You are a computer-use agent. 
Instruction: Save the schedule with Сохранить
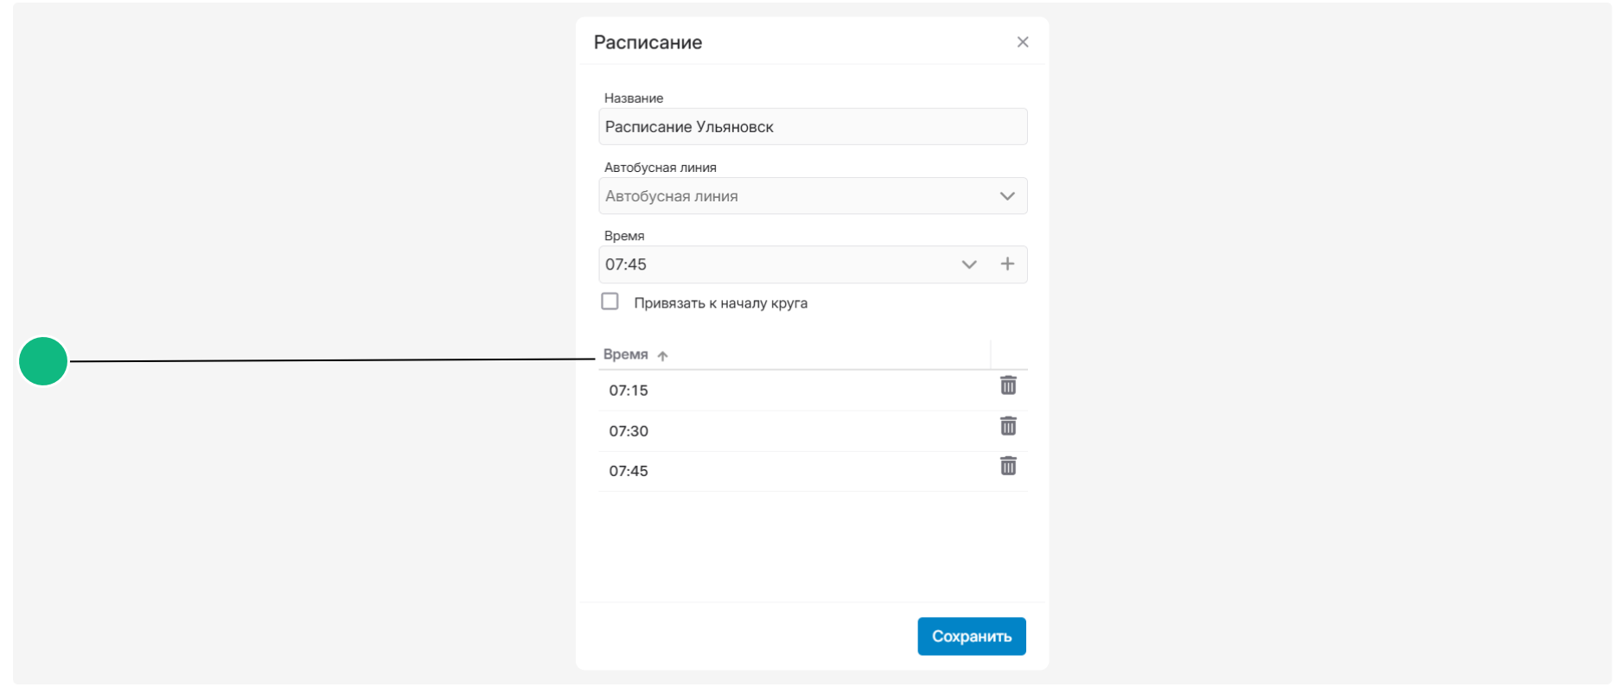click(x=972, y=636)
